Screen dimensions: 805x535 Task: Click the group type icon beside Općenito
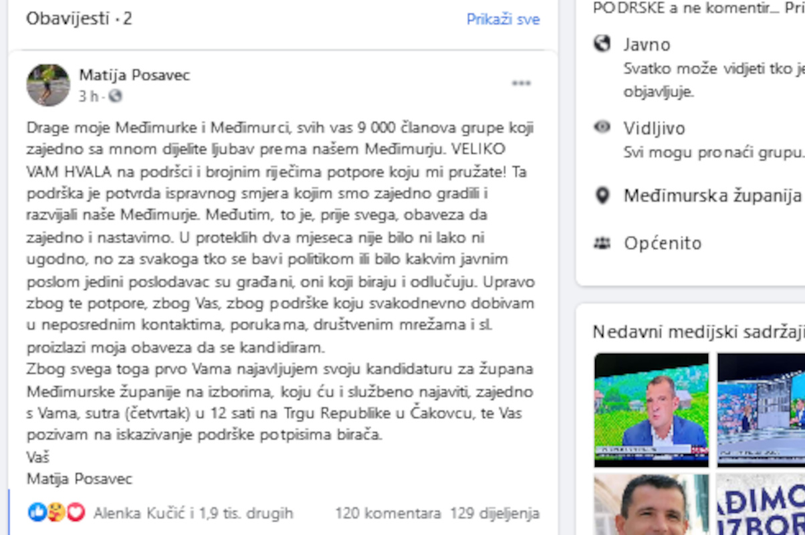(x=601, y=243)
